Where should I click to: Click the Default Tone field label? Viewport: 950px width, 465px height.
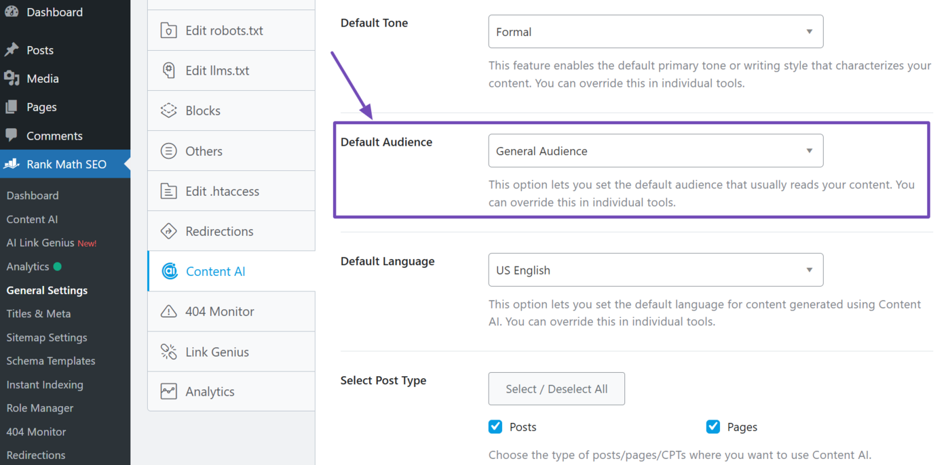[x=375, y=22]
